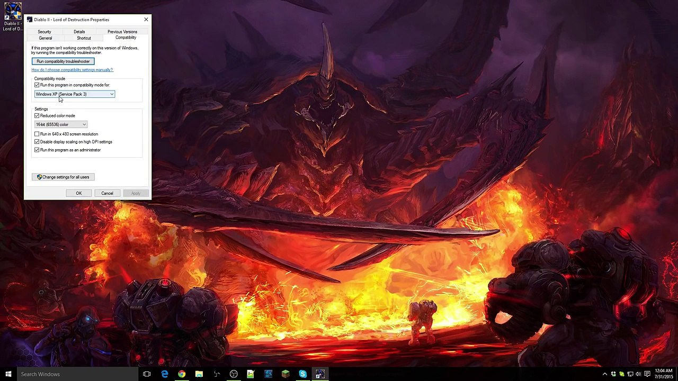Open File Explorer from the taskbar

pos(199,374)
